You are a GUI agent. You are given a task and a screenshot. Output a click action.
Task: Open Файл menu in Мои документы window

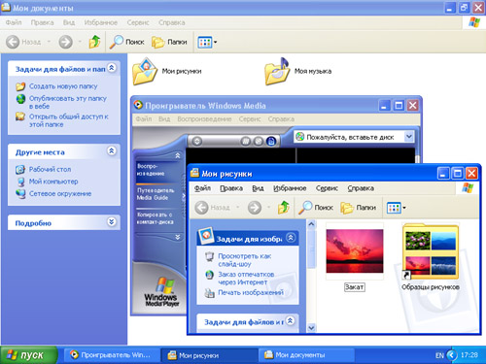click(x=14, y=22)
